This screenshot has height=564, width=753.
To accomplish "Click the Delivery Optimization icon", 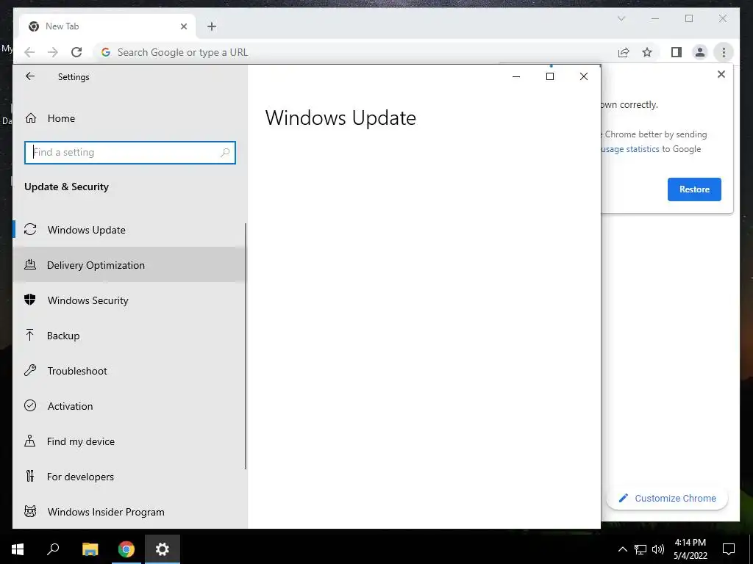I will [x=30, y=264].
